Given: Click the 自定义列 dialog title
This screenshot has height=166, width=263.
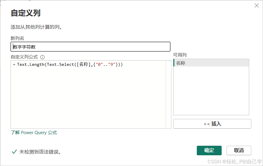Looking at the screenshot, I should pos(25,13).
